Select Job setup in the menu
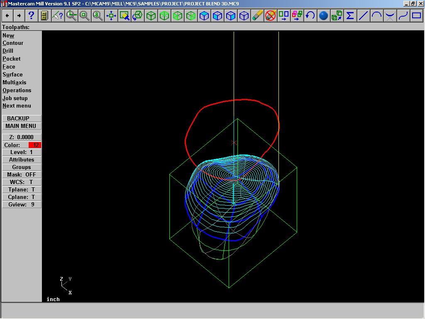This screenshot has height=319, width=425. click(15, 98)
